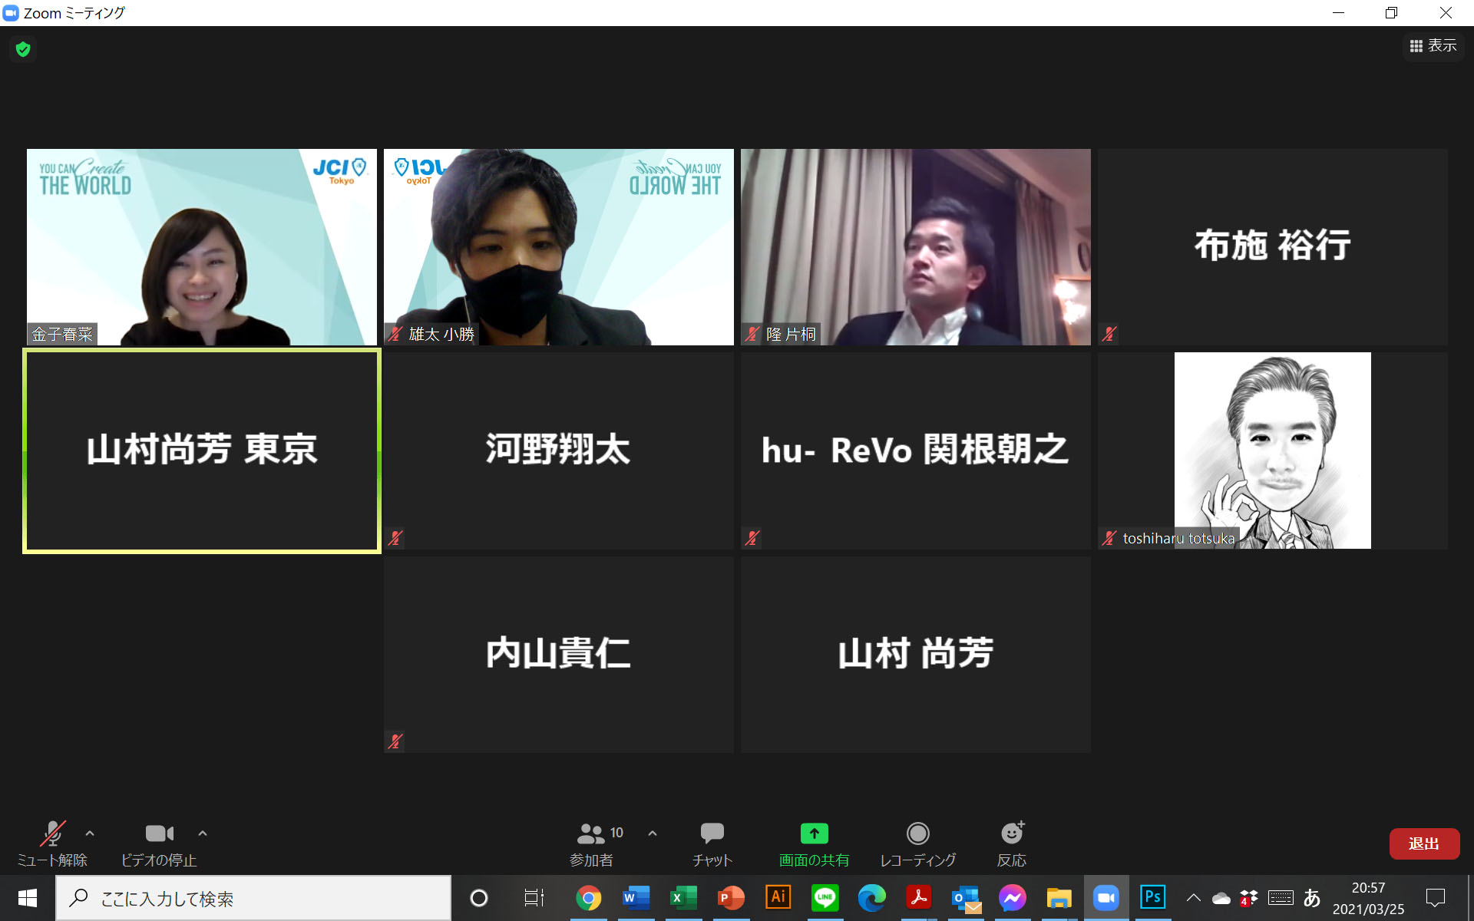Click the red 退出 leave button
The height and width of the screenshot is (921, 1474).
pyautogui.click(x=1423, y=843)
